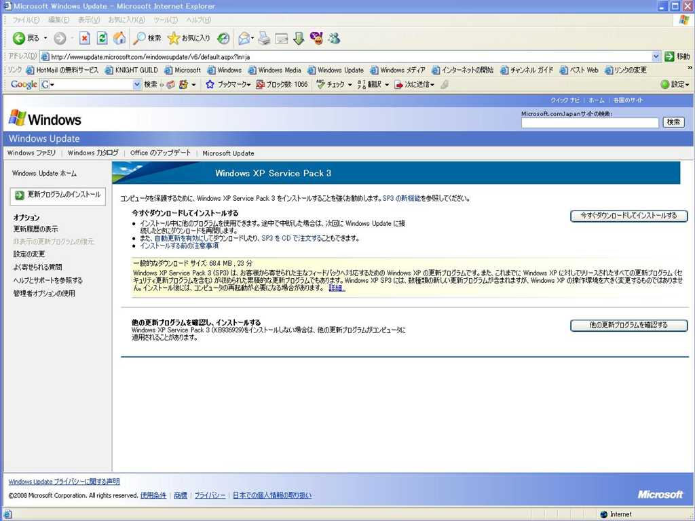The image size is (695, 521).
Task: Open the File (ファイル) menu
Action: click(x=26, y=20)
